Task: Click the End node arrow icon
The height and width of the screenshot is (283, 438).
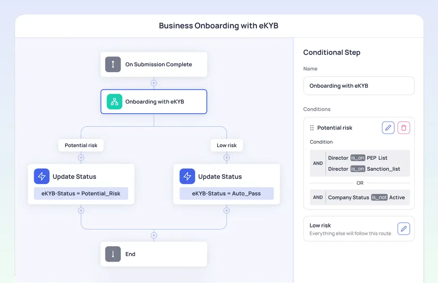Action: (113, 254)
